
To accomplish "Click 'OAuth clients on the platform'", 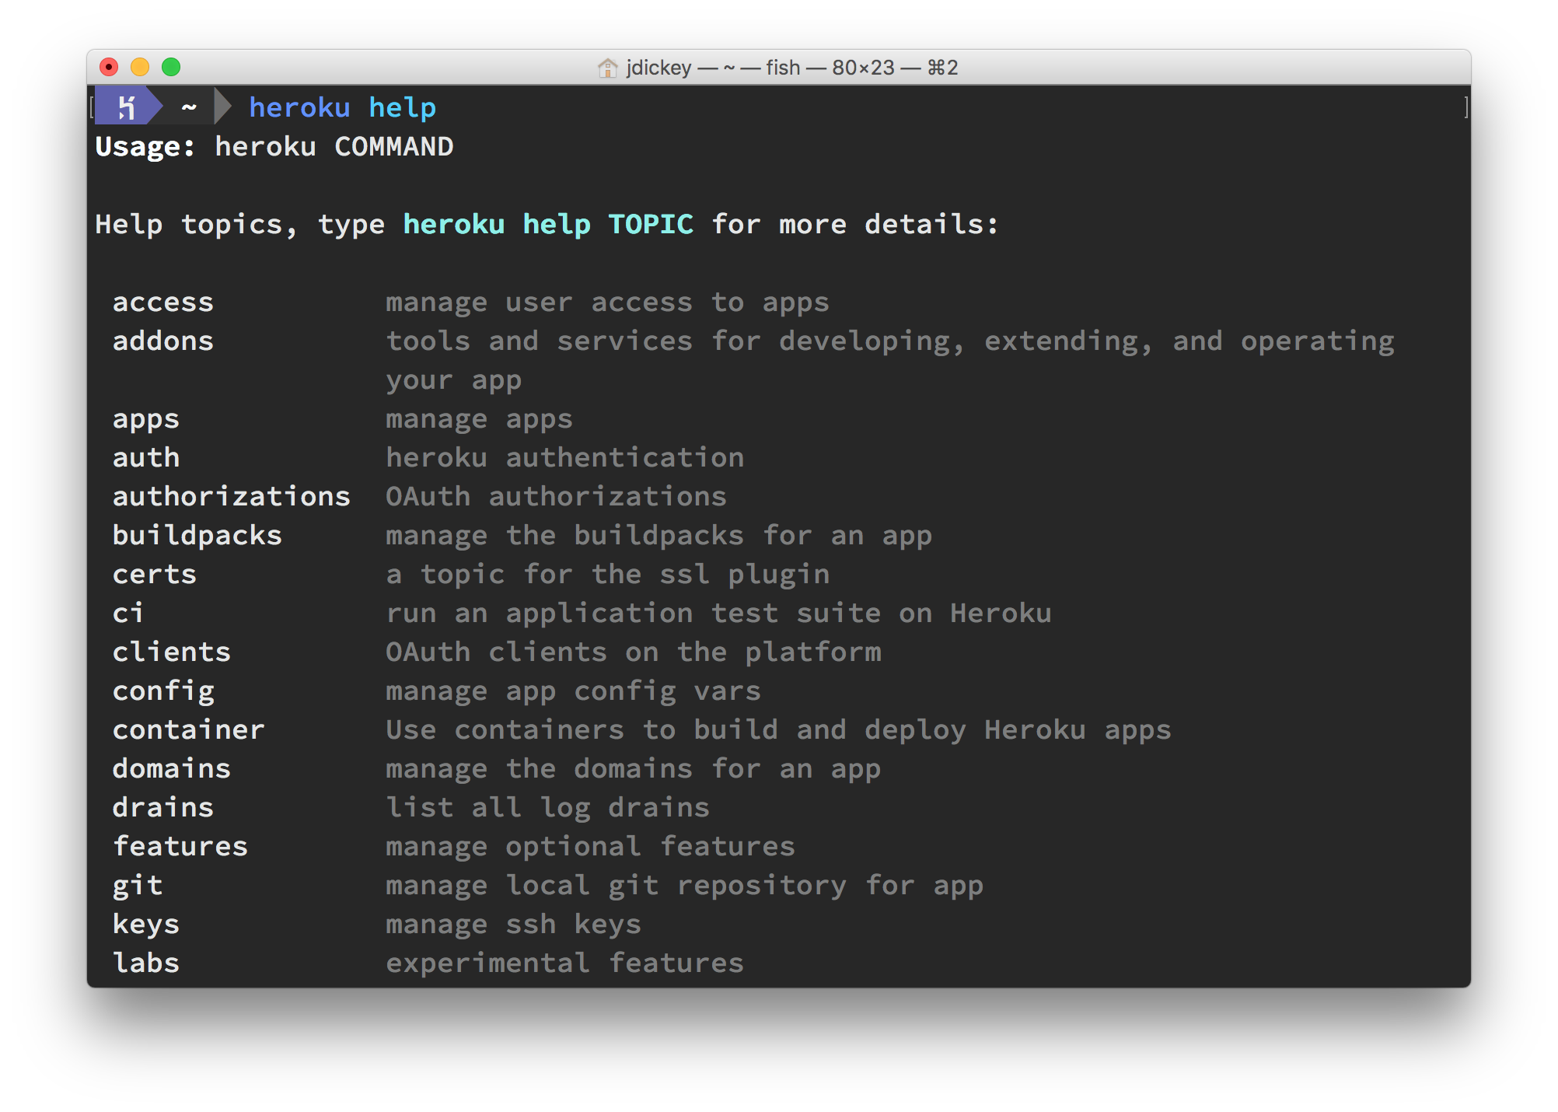I will pos(633,653).
